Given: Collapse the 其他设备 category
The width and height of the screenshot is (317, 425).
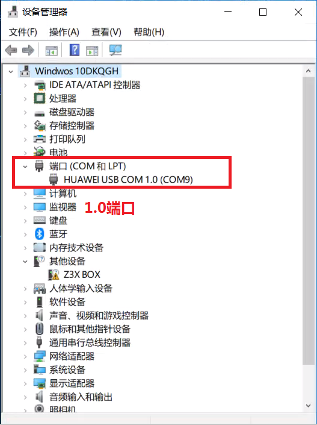Looking at the screenshot, I should [x=25, y=262].
